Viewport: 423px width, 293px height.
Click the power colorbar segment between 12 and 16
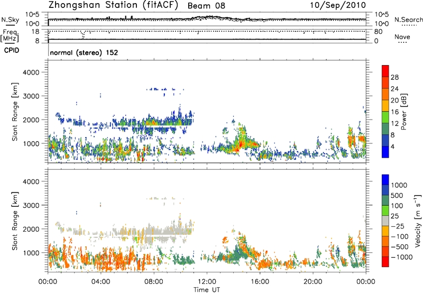(385, 117)
